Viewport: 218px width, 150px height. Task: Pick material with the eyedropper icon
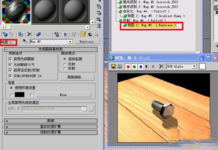pyautogui.click(x=25, y=41)
